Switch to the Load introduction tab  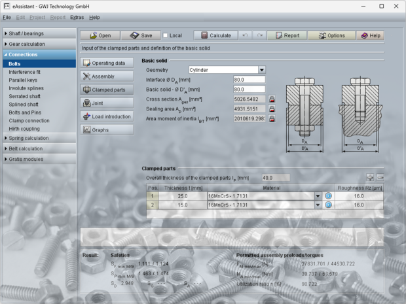pyautogui.click(x=106, y=116)
